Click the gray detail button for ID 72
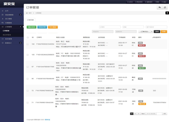169x122 pixels. click(141, 91)
